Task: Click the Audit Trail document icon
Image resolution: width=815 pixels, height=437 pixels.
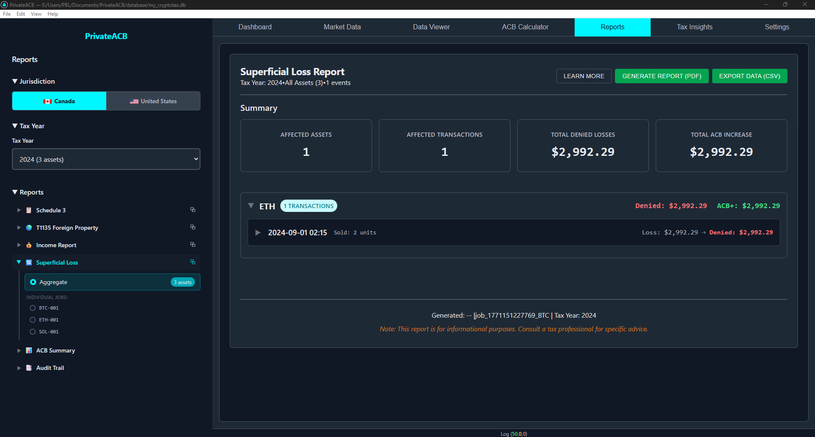Action: [x=29, y=368]
